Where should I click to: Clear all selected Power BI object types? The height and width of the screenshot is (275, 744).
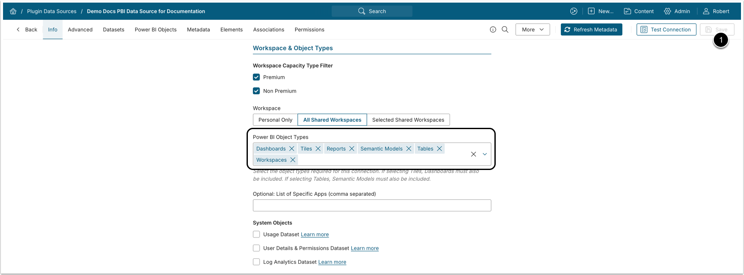[x=473, y=154]
